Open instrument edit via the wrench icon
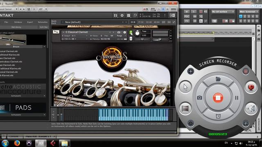Screen dimensions: 262x147 (x=56, y=32)
